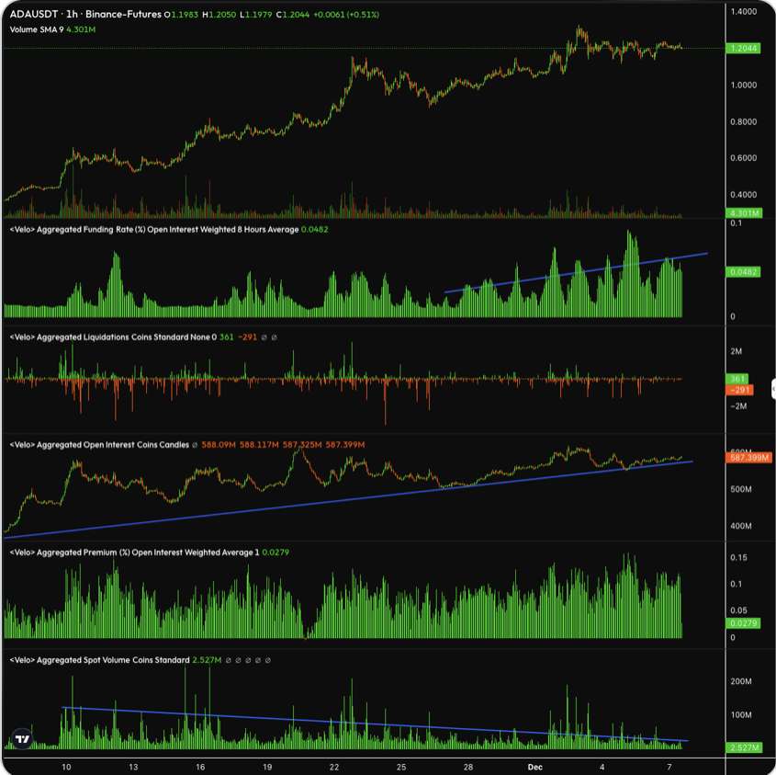The image size is (776, 775).
Task: Select the Aggregated Spot Volume Coins Standard legend
Action: pos(99,660)
